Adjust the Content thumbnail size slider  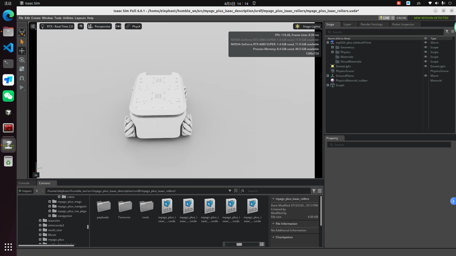[239, 244]
